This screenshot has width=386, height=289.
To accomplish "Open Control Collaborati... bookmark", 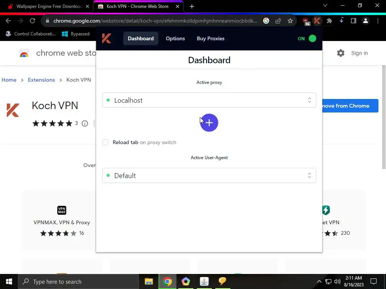I will click(31, 34).
